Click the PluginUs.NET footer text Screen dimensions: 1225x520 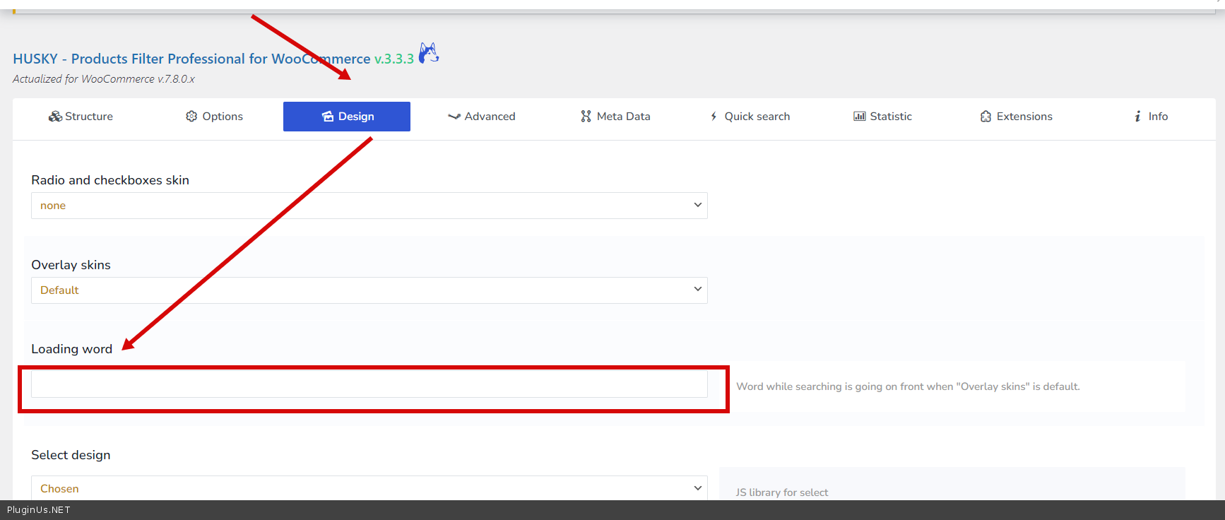(x=39, y=510)
